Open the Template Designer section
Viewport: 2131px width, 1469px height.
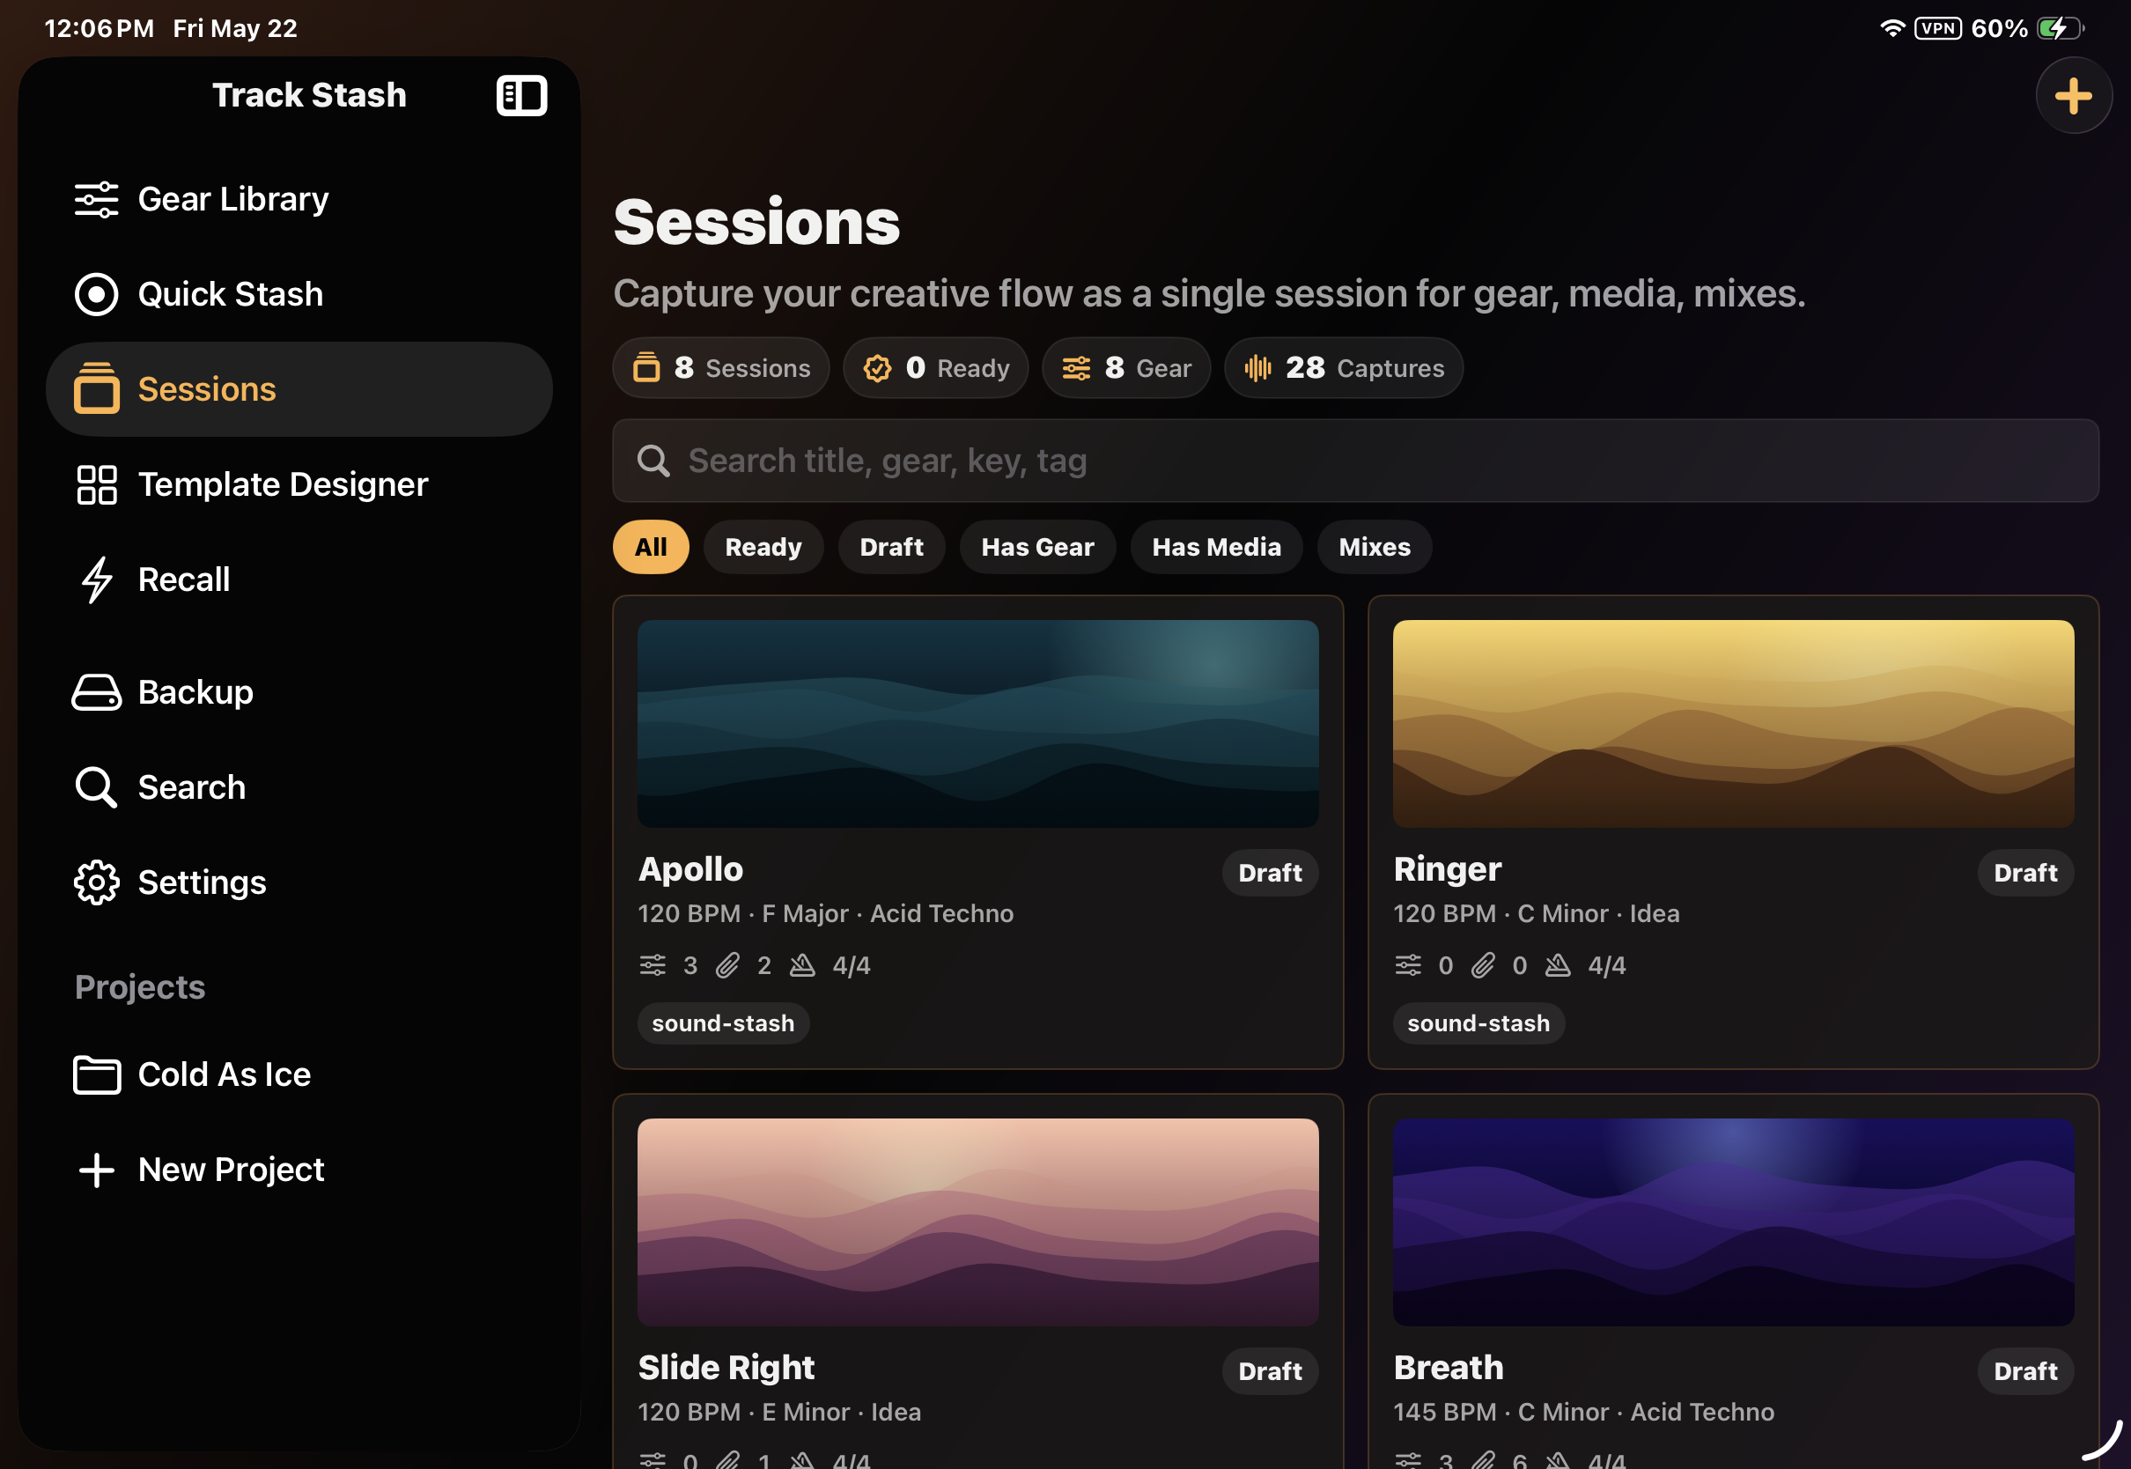(299, 484)
